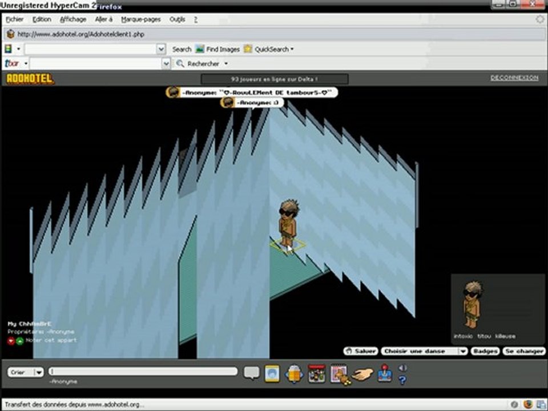Click the "93 joueurs en ligne sur Delta !" banner
The width and height of the screenshot is (548, 411).
275,79
